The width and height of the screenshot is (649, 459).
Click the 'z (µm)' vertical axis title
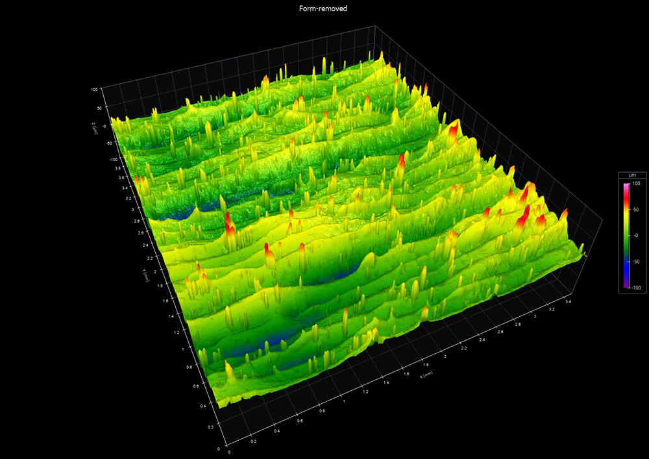(93, 127)
